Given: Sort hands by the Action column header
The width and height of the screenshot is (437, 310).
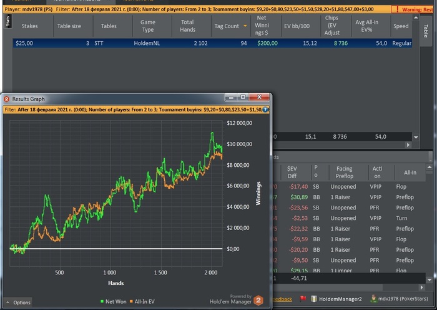Looking at the screenshot, I should (377, 172).
